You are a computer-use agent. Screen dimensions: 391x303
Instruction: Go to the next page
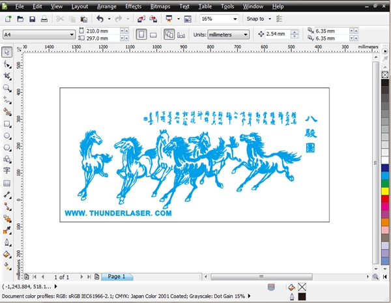pyautogui.click(x=81, y=277)
